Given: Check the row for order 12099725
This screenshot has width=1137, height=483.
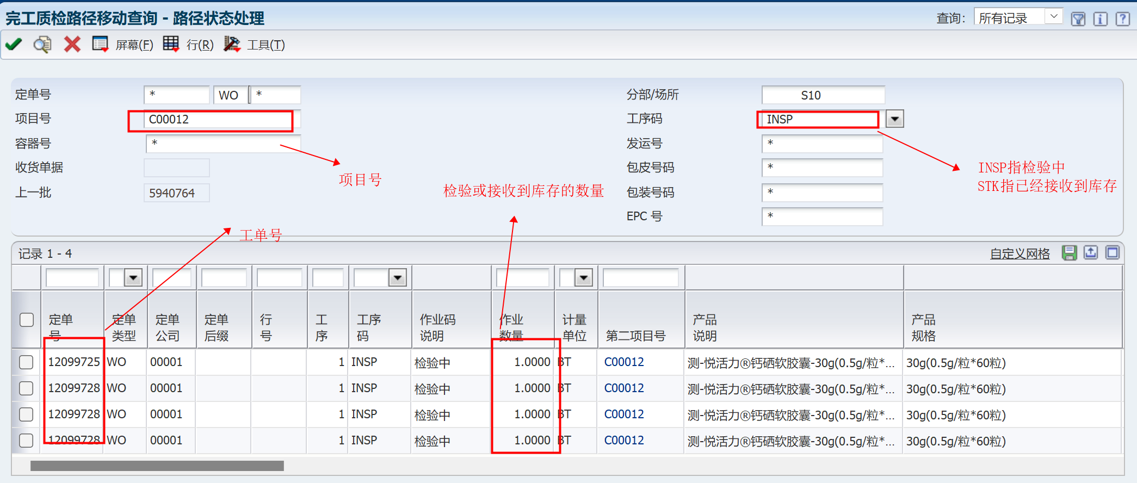Looking at the screenshot, I should tap(26, 362).
